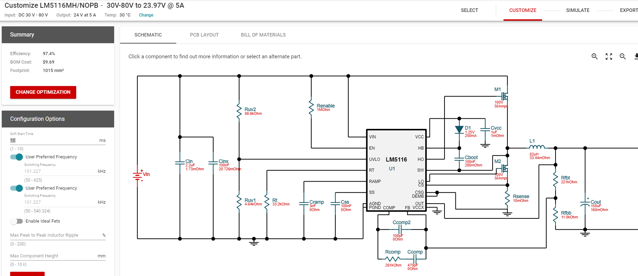Image resolution: width=638 pixels, height=276 pixels.
Task: Click Switching Frequency field above 50-625 range
Action: point(65,171)
